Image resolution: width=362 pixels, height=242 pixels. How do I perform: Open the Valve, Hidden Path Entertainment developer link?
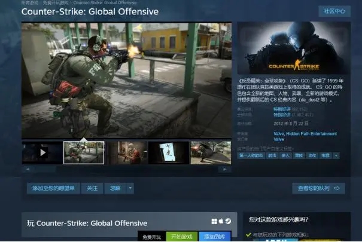point(305,134)
